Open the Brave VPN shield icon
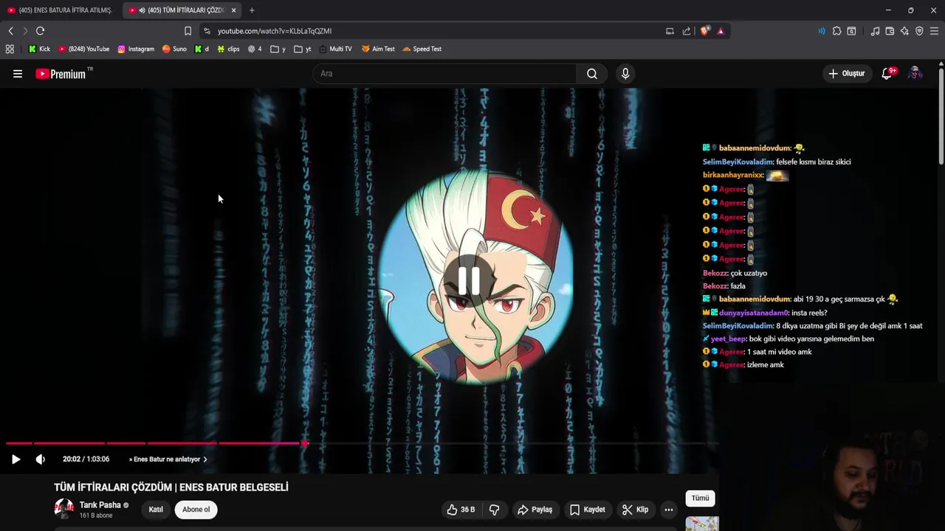 point(919,31)
